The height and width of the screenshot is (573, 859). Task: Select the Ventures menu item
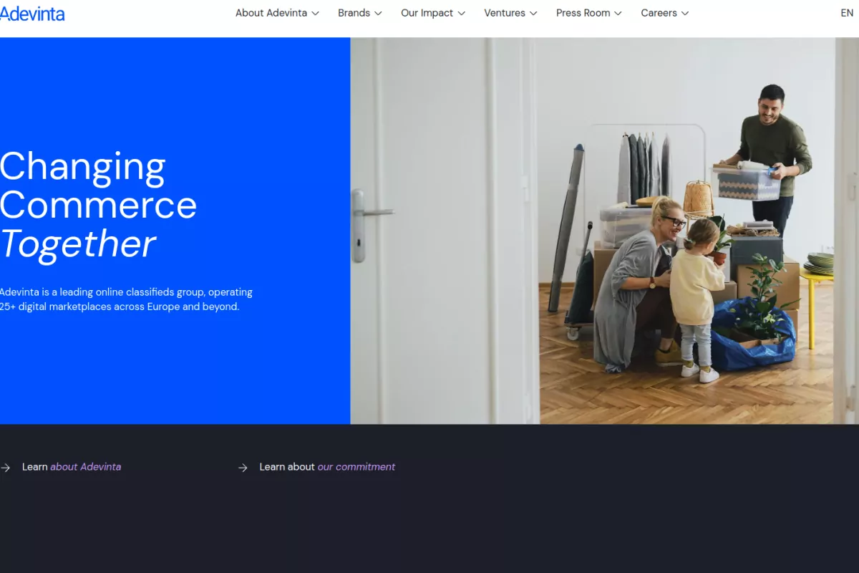(x=505, y=13)
